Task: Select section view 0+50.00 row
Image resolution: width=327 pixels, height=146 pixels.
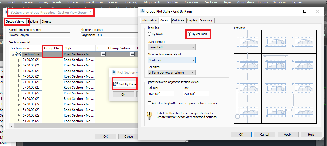Action: point(31,65)
